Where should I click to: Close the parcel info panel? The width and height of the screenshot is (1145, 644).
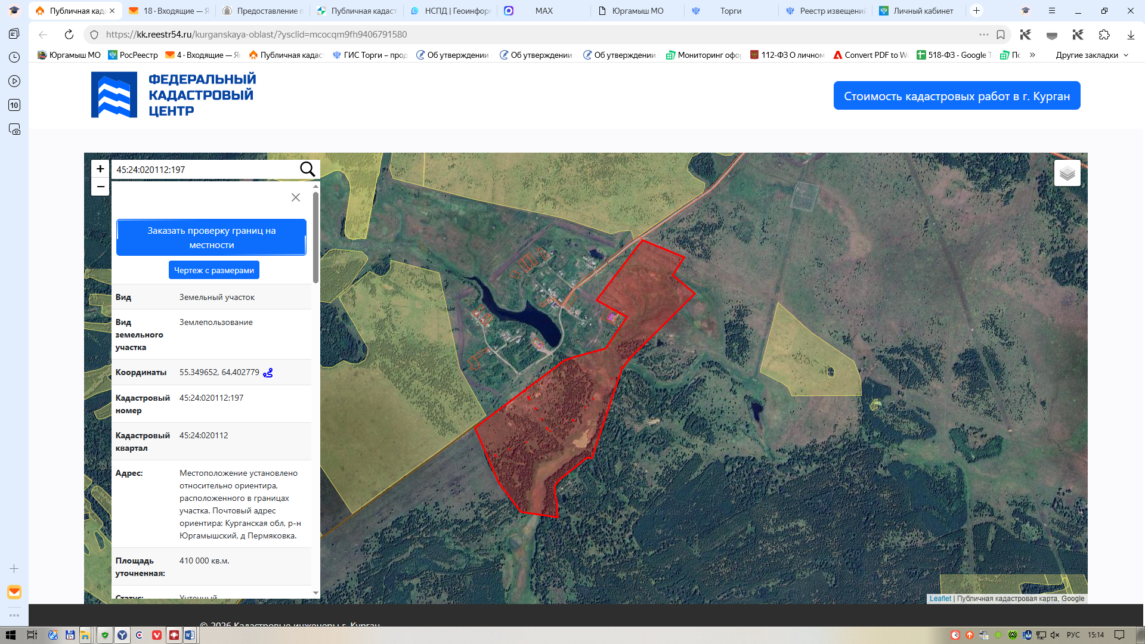[x=295, y=197]
